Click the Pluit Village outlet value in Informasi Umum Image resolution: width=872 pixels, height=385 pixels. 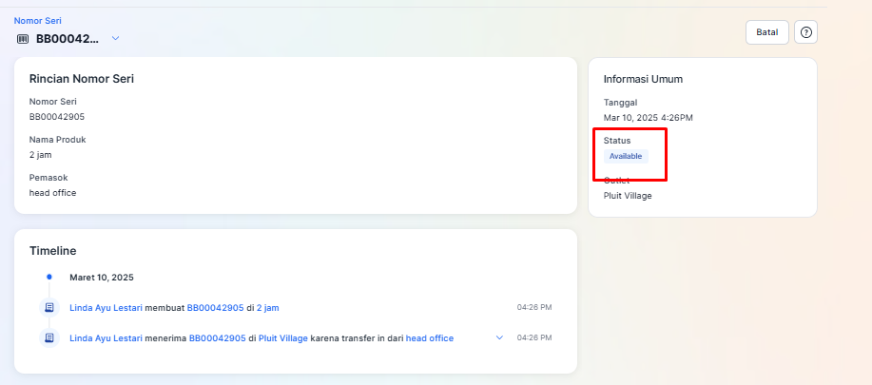[x=628, y=196]
